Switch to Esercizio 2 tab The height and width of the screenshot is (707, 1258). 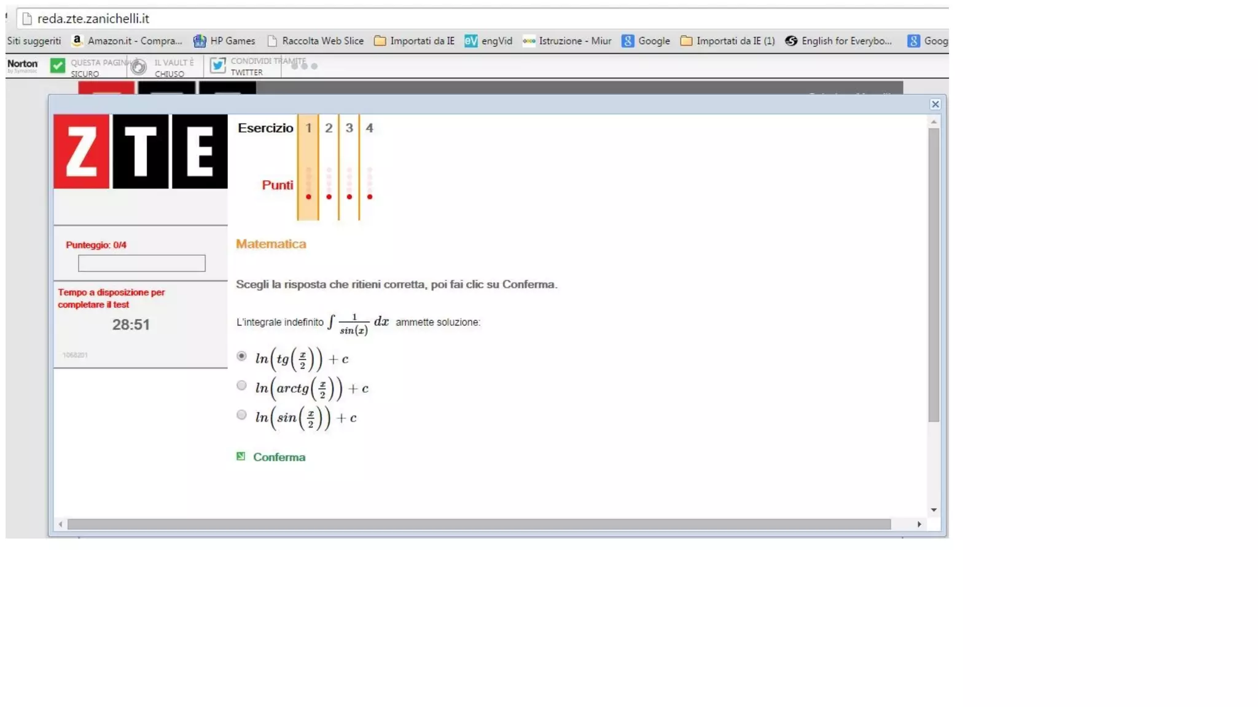(329, 128)
